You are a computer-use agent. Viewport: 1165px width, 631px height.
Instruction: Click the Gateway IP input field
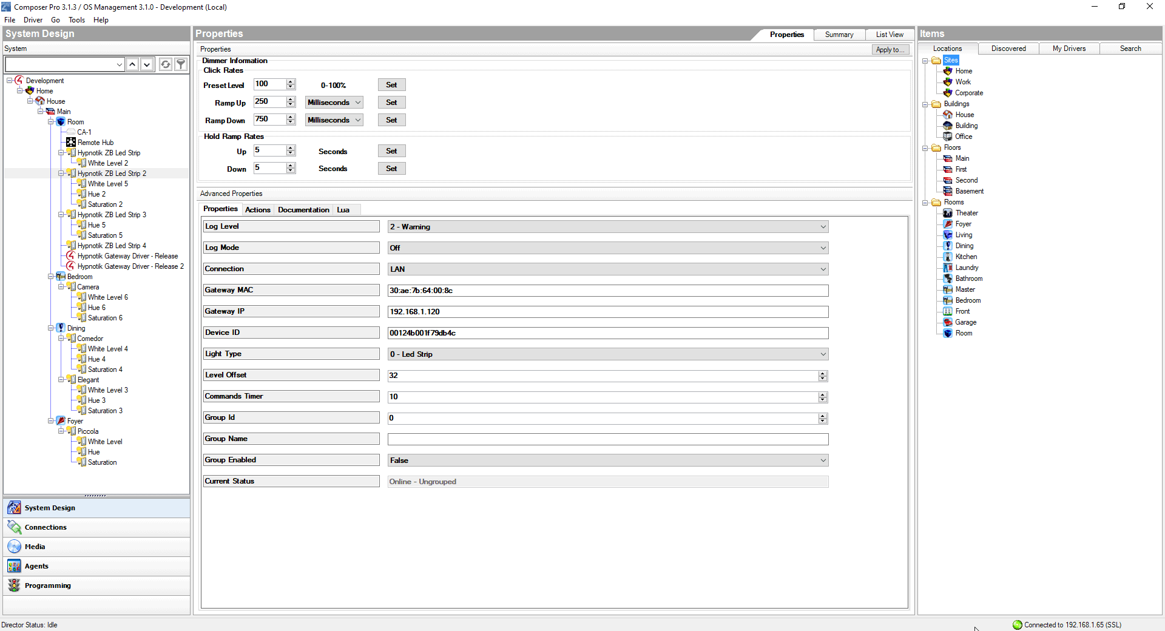(608, 312)
